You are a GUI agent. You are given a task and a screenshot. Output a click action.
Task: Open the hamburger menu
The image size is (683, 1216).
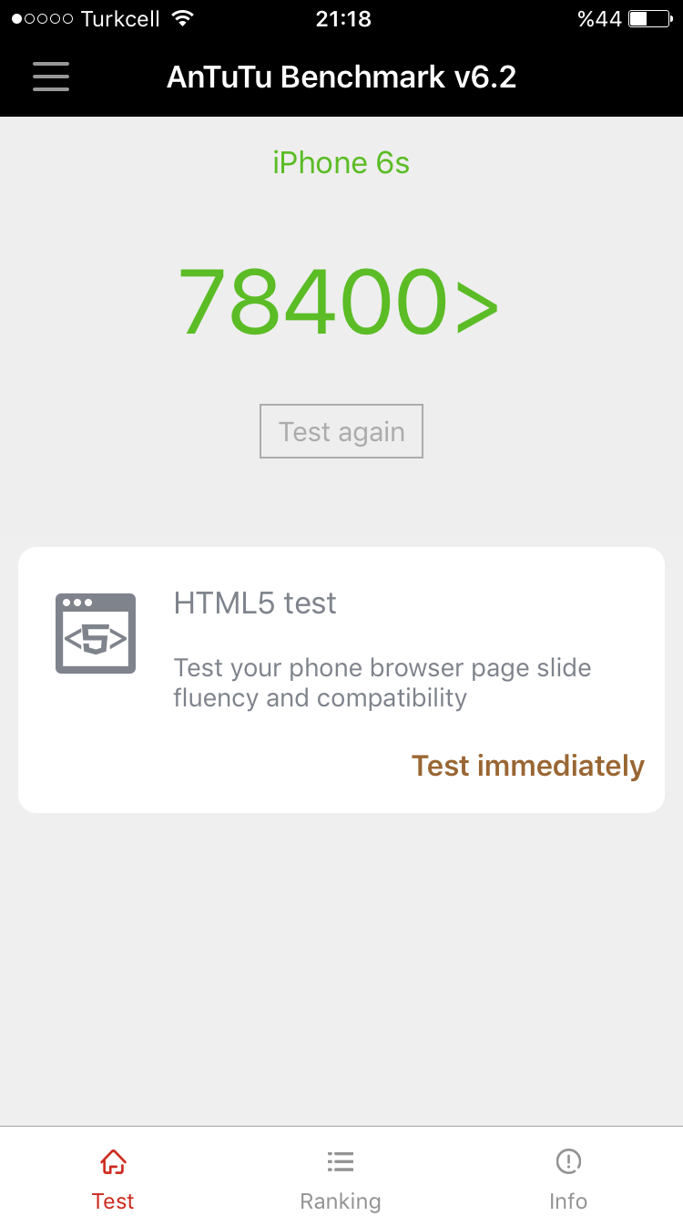click(51, 77)
